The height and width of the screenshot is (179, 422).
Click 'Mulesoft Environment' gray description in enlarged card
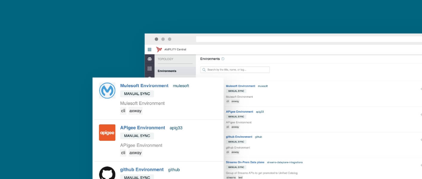(142, 103)
